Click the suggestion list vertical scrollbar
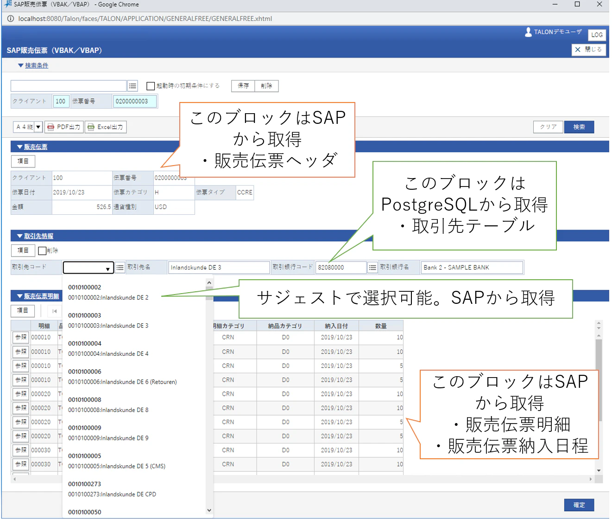Viewport: 612px width, 520px height. point(209,398)
